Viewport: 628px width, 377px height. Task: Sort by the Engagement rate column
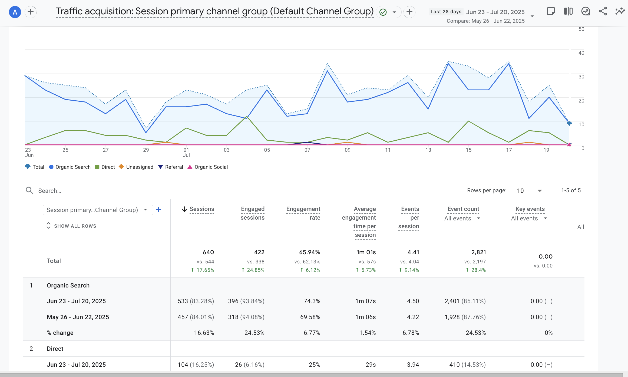coord(303,213)
